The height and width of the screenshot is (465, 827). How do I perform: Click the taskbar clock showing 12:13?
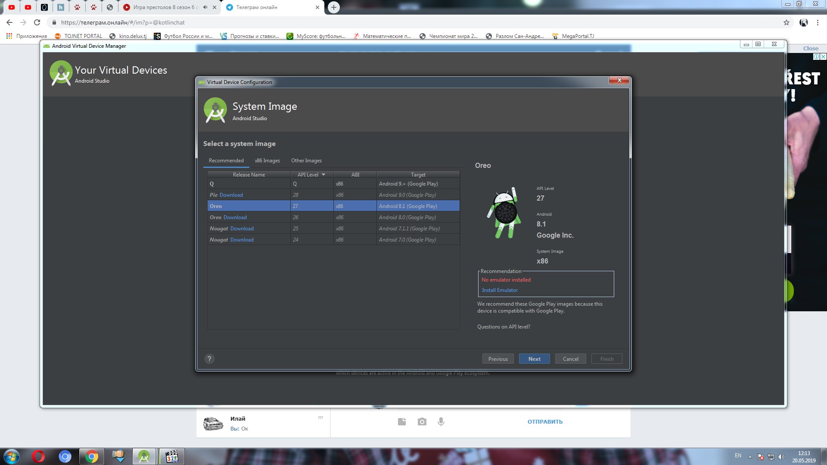click(804, 457)
